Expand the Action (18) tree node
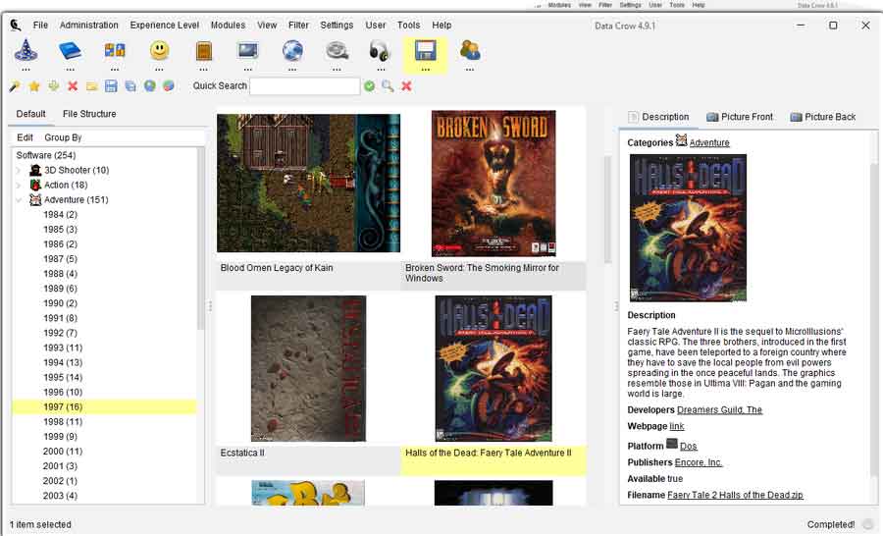 pyautogui.click(x=19, y=185)
